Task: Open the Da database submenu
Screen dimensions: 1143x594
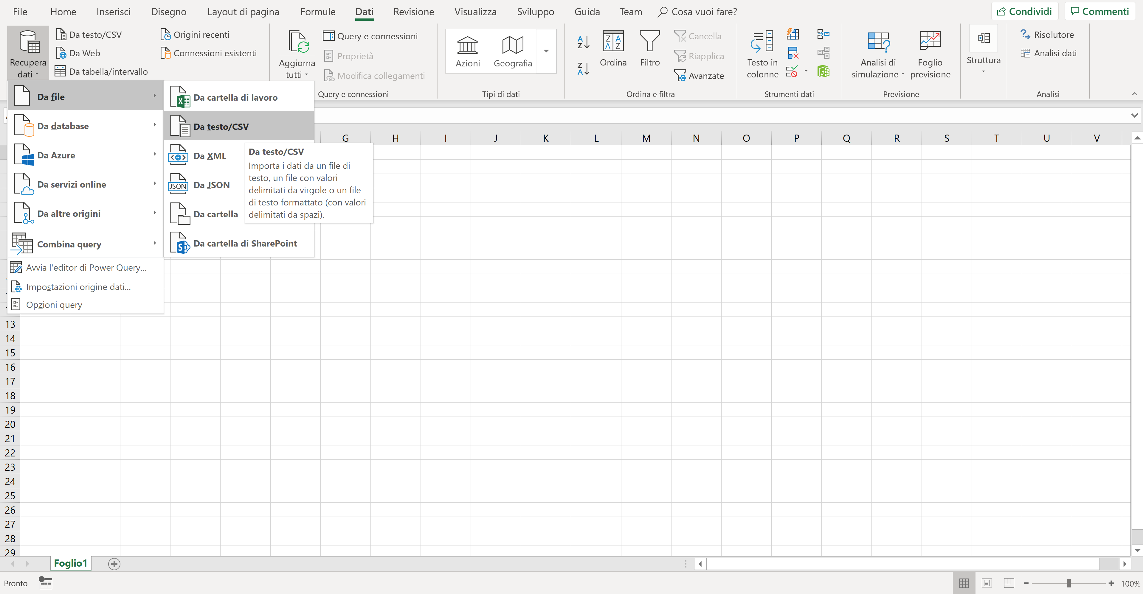Action: [86, 126]
